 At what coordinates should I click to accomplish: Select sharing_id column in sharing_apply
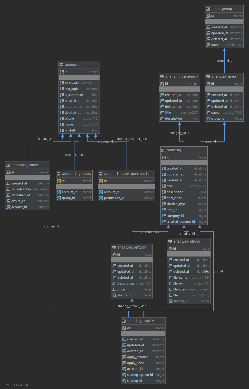(143, 381)
